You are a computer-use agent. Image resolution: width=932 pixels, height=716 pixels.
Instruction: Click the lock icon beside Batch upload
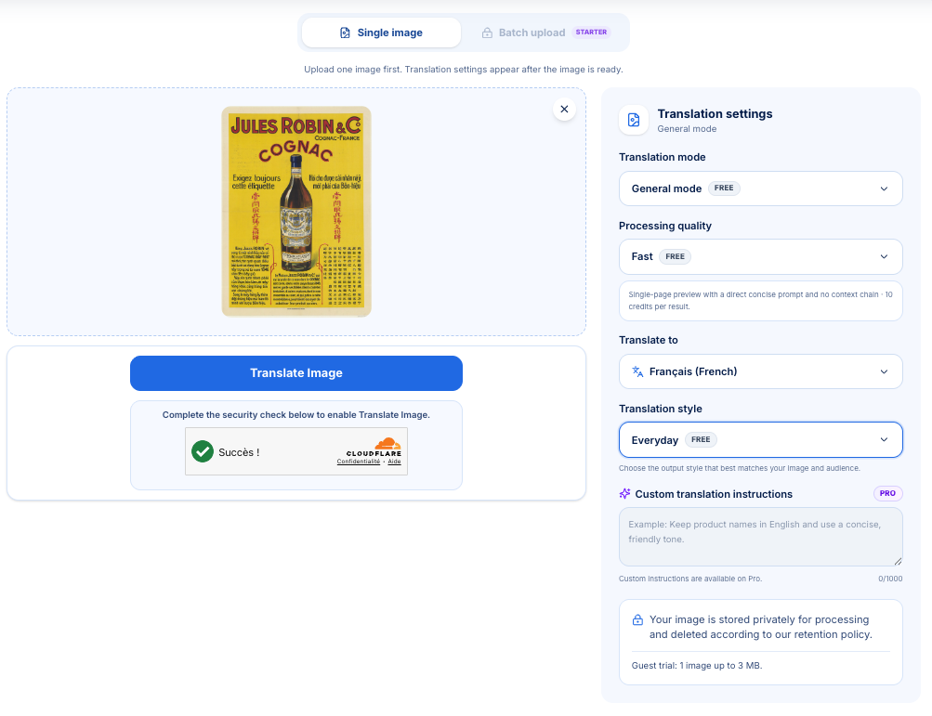point(487,33)
